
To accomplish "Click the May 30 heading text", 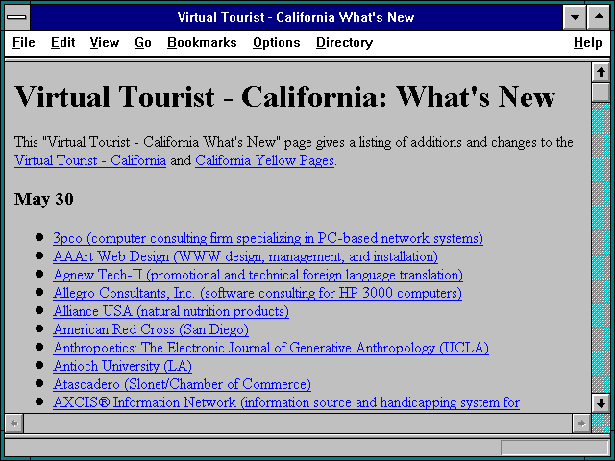I will click(44, 199).
